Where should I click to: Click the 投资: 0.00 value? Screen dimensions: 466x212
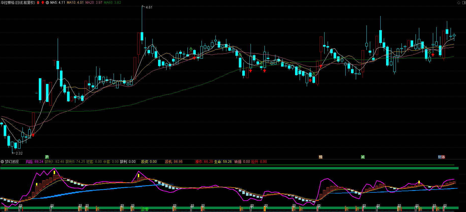(149, 162)
